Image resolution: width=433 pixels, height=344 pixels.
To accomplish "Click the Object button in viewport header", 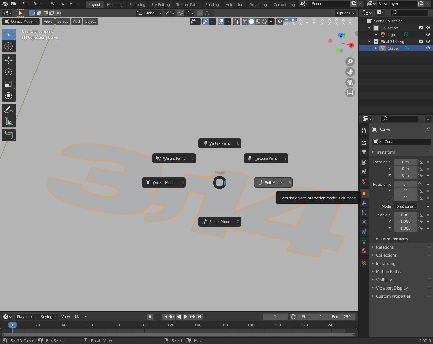I will tap(90, 21).
